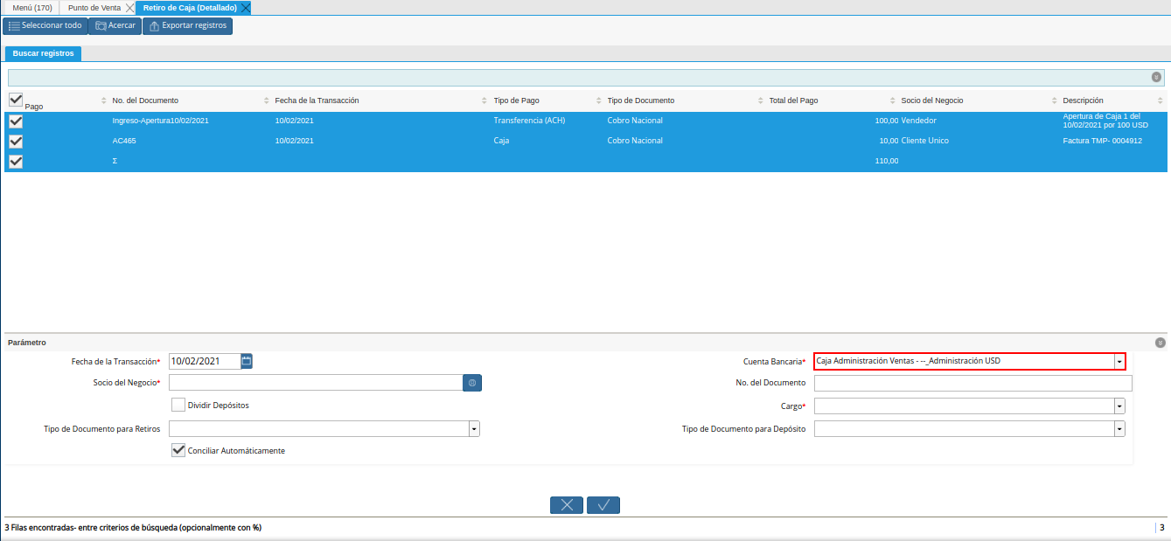Expand Tipo de Documento para Retiros dropdown
Viewport: 1171px width, 541px height.
coord(474,429)
